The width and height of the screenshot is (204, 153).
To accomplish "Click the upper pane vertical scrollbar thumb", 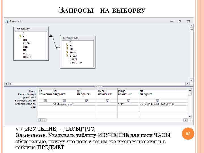I will (x=192, y=29).
